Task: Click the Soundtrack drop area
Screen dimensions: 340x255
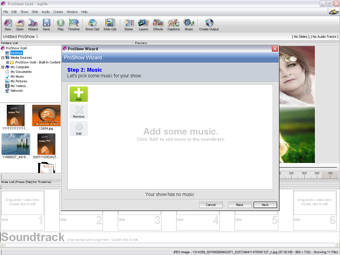Action: click(x=170, y=237)
